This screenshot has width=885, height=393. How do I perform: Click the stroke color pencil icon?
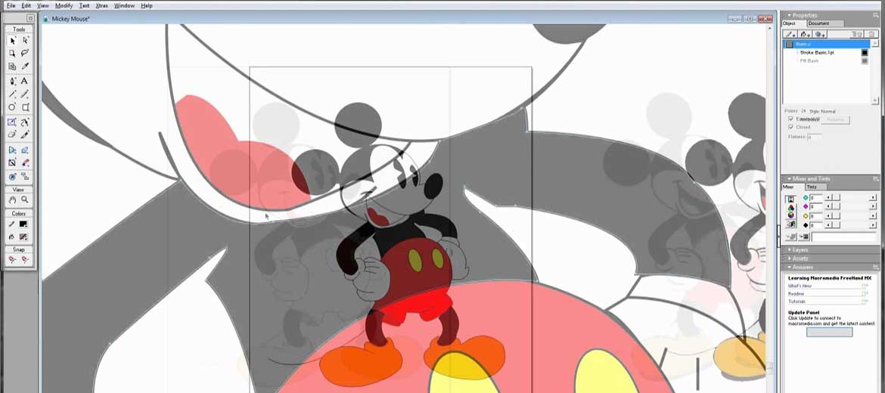tap(12, 224)
